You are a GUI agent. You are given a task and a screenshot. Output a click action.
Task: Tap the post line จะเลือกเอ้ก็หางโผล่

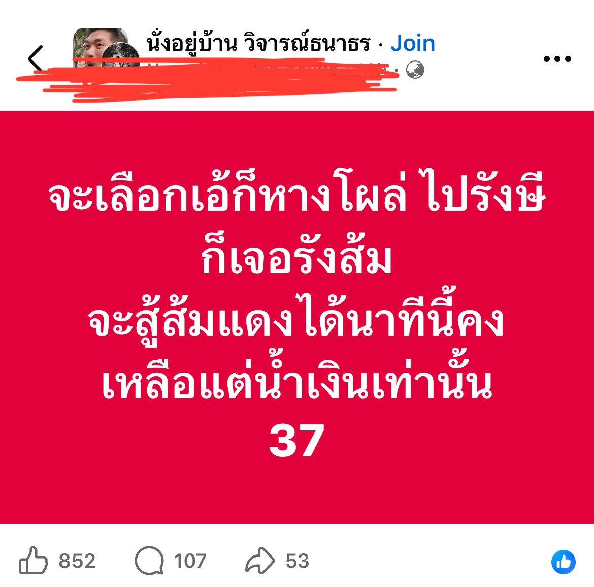227,193
